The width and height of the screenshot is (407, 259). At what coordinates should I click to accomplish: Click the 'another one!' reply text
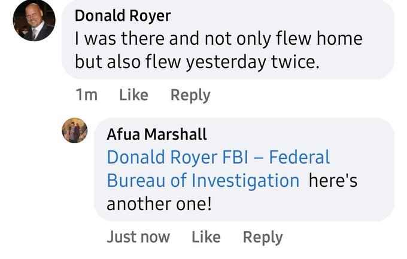159,203
